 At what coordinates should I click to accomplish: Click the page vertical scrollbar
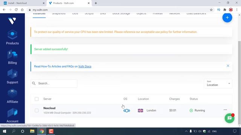[239, 82]
